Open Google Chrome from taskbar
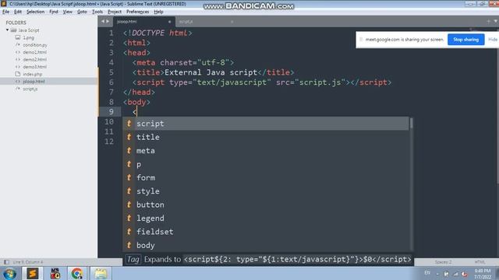This screenshot has height=280, width=499. 77,273
